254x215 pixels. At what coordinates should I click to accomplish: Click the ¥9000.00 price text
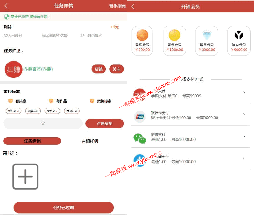(x=239, y=50)
